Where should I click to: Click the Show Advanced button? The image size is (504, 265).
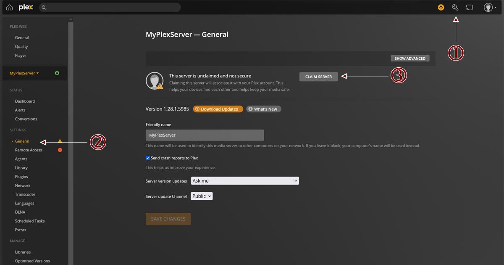coord(410,58)
